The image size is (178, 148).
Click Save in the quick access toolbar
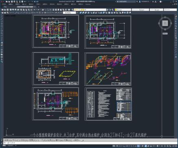click(12, 2)
